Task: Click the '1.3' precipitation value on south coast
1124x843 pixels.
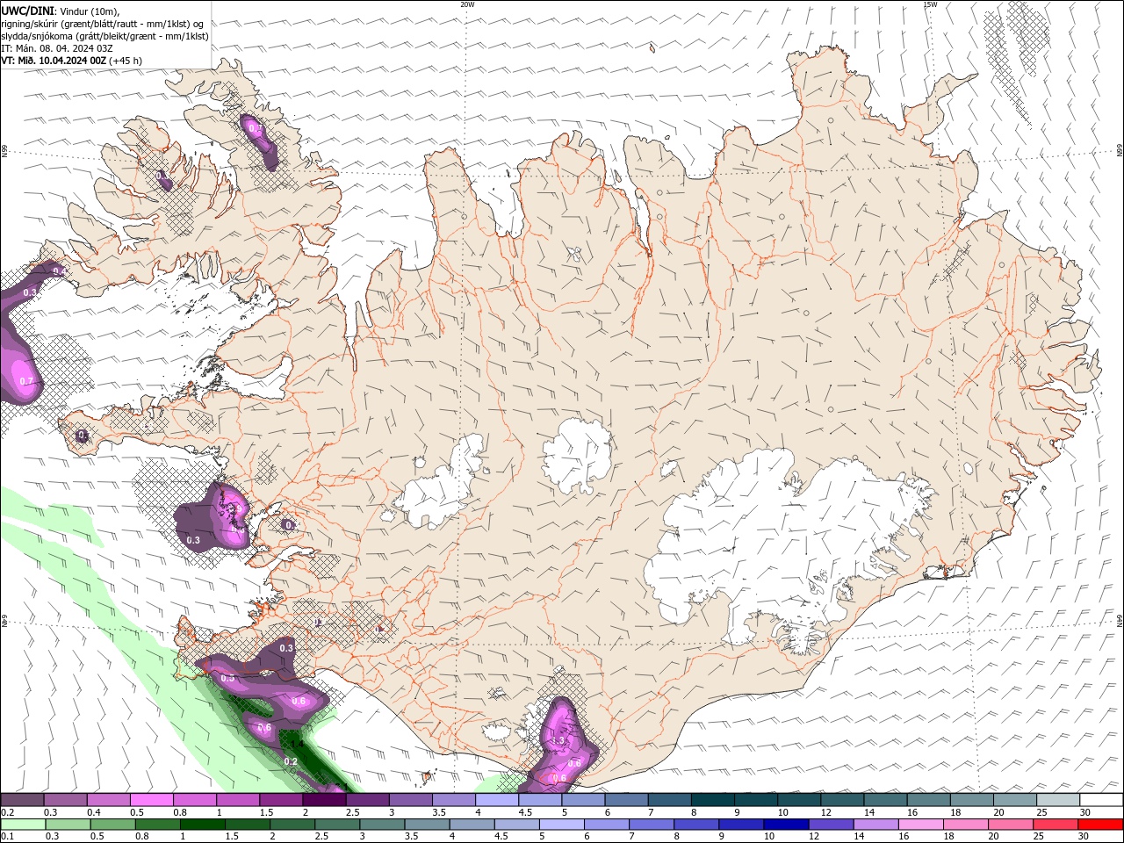Action: pos(558,741)
